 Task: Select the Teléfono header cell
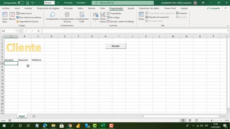[38, 60]
